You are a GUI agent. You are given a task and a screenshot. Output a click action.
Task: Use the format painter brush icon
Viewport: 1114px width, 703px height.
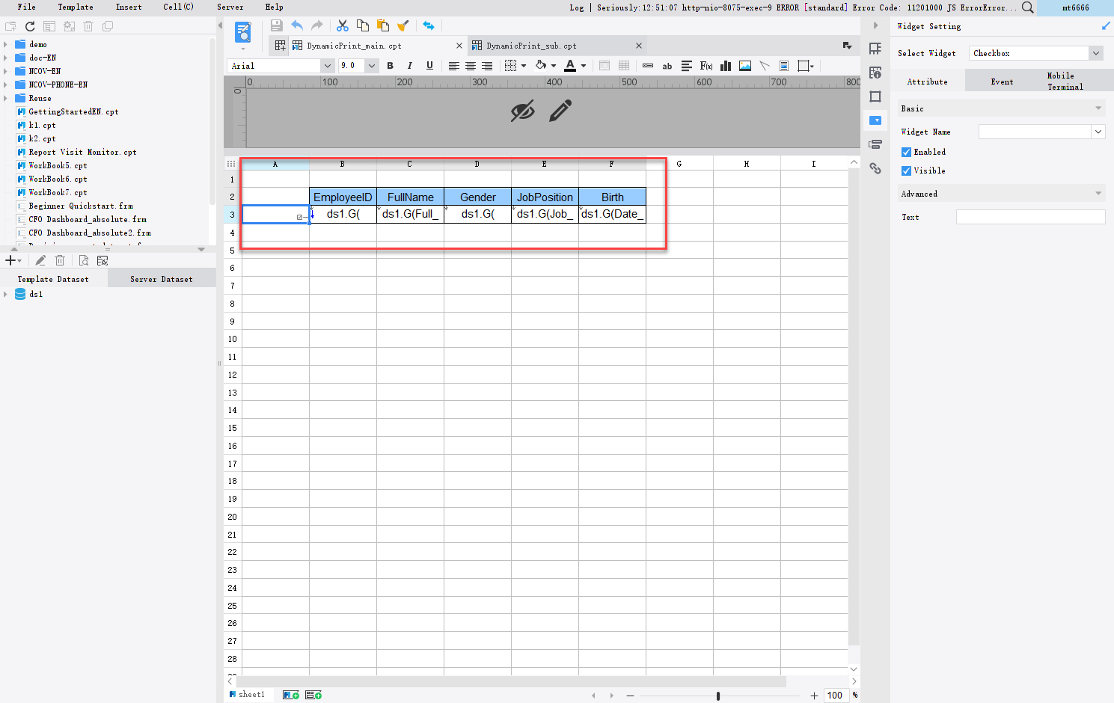tap(403, 25)
